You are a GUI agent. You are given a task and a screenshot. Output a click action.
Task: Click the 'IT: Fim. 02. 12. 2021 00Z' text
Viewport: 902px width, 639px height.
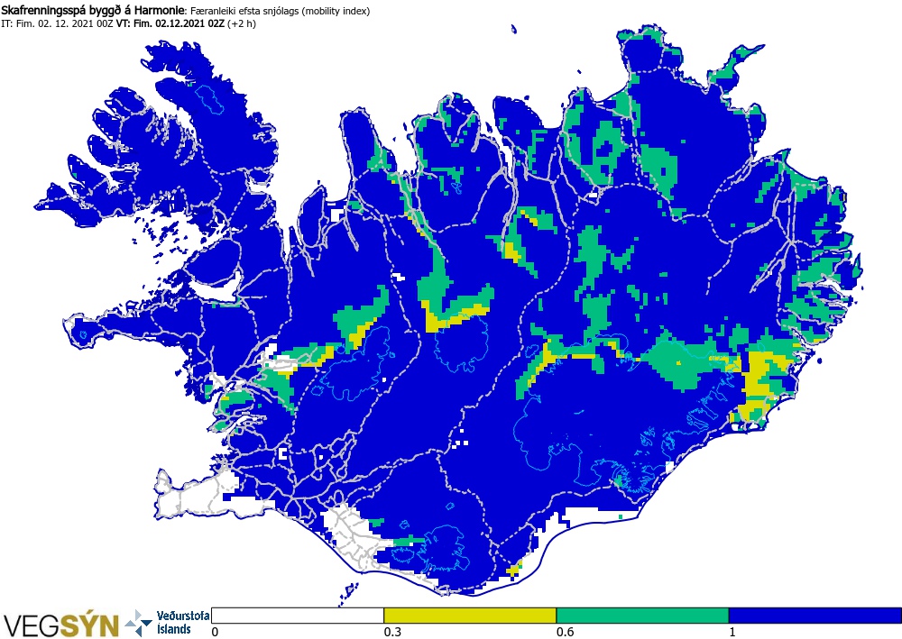pyautogui.click(x=57, y=23)
